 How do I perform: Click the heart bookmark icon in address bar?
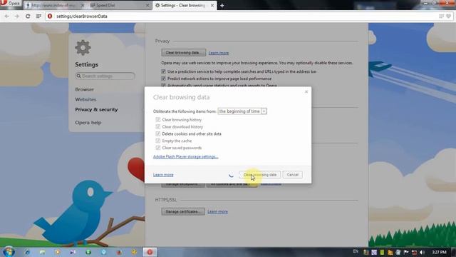pos(449,16)
